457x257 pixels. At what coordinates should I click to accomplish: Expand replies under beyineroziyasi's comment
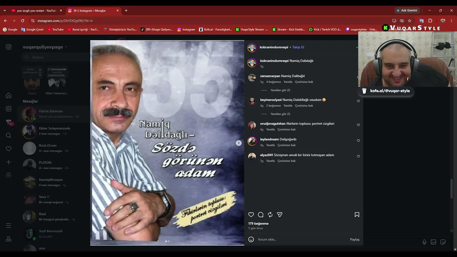click(x=280, y=114)
